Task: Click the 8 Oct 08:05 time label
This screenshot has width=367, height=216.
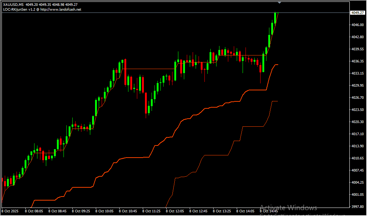Action: click(x=34, y=211)
